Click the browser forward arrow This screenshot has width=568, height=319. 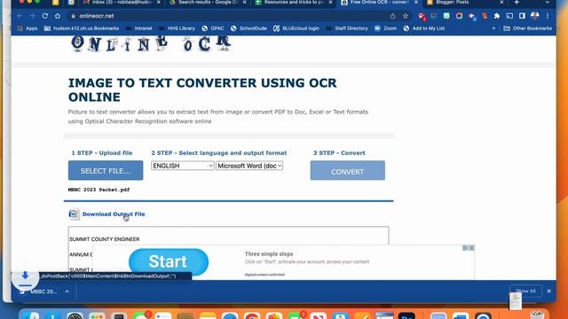click(32, 16)
